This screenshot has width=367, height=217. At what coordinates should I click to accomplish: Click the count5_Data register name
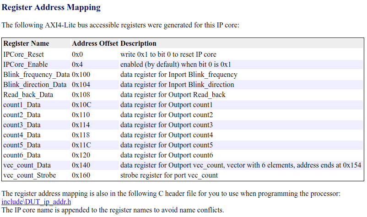[x=22, y=145]
